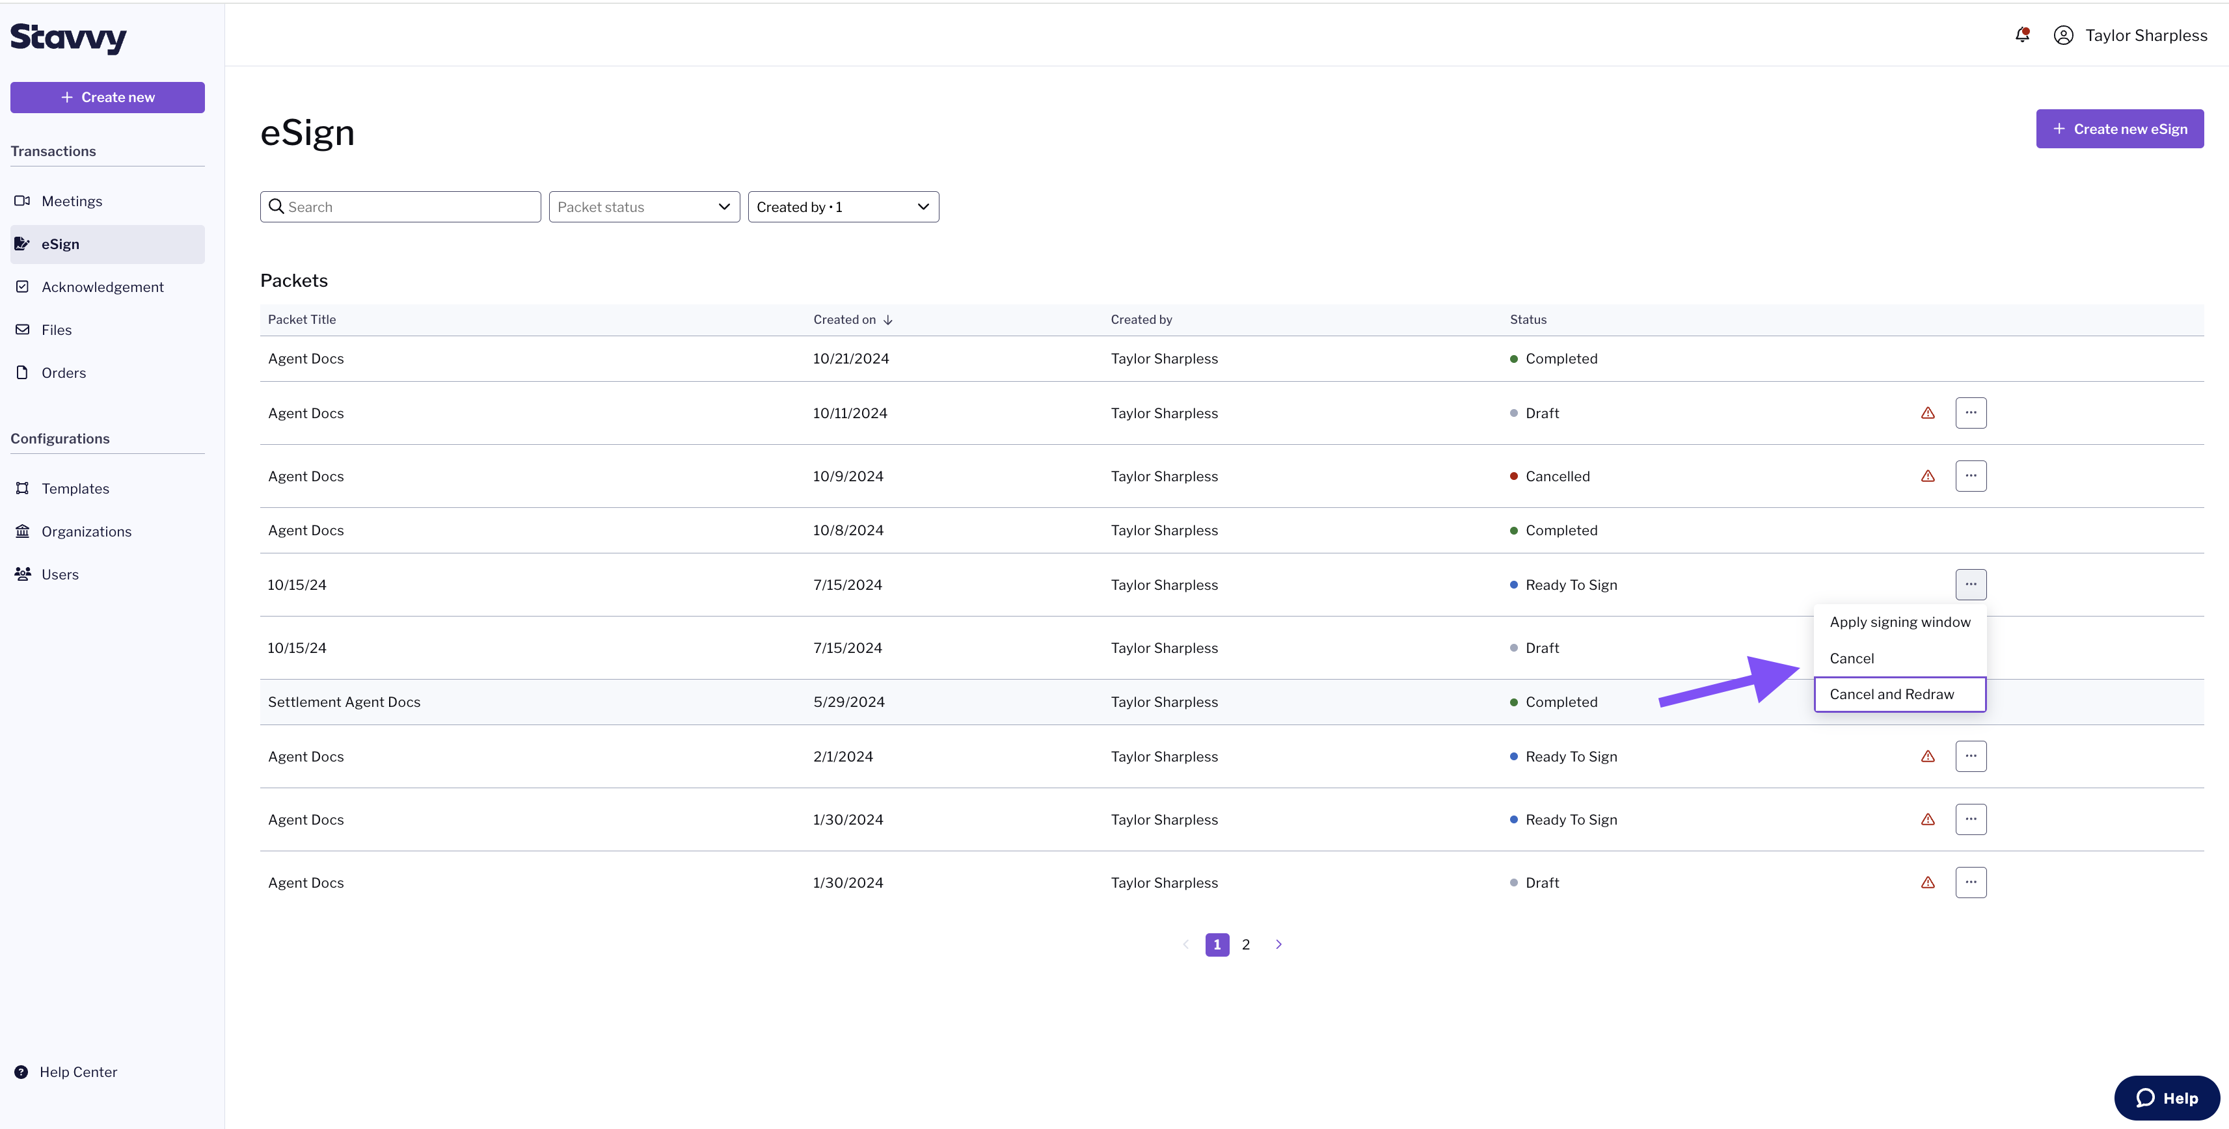
Task: Open Meetings in sidebar
Action: (x=107, y=202)
